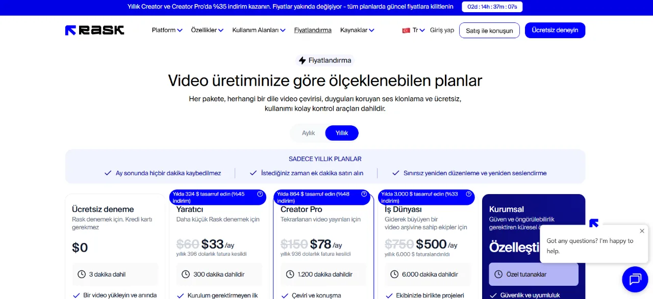The height and width of the screenshot is (299, 653).
Task: Click checkmark beside 'Güvenlik ve uyumluluk'
Action: [x=493, y=295]
